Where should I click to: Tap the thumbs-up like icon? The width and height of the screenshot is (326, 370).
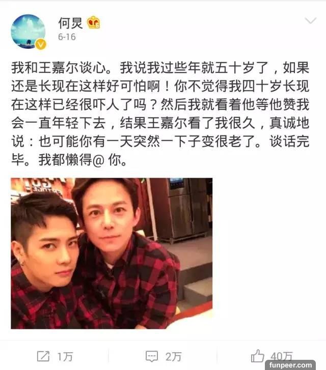[x=257, y=356]
